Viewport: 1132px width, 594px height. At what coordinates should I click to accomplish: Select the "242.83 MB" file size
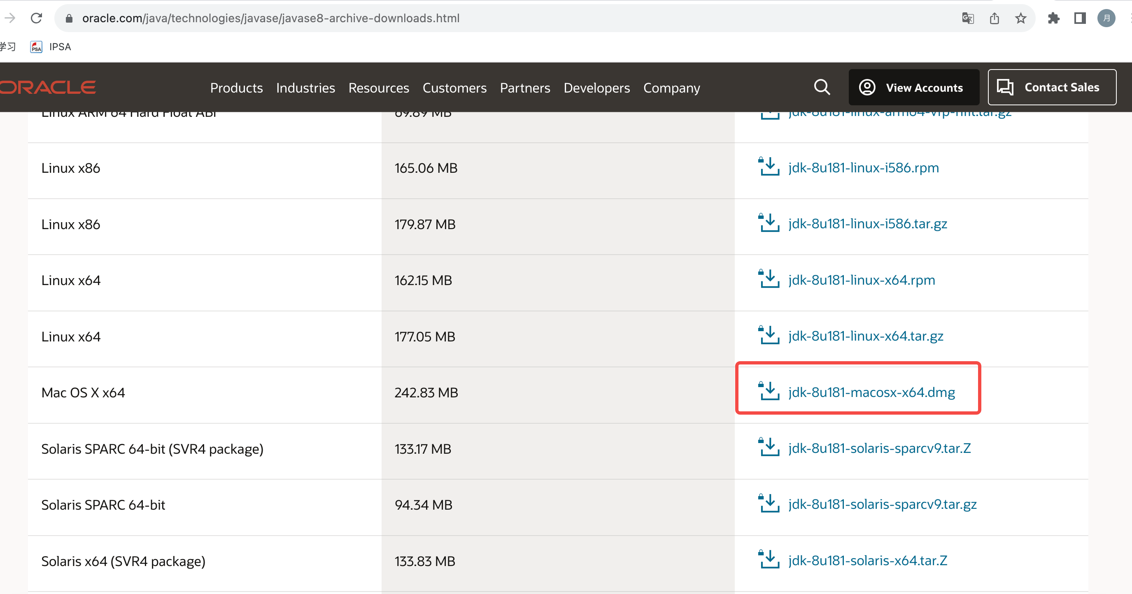426,392
